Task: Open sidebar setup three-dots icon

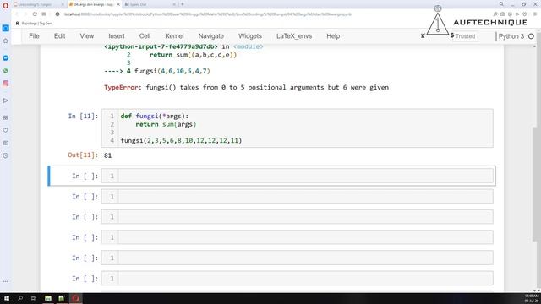Action: tap(6, 281)
